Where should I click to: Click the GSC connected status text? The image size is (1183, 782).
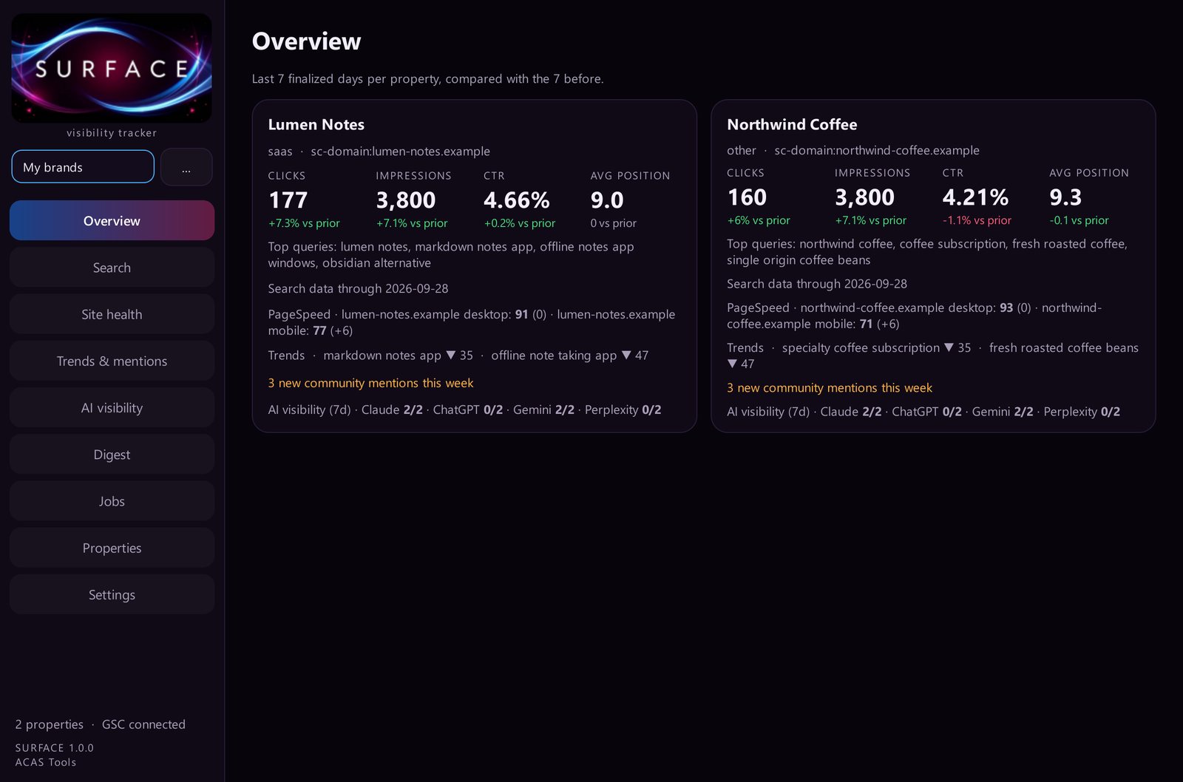pos(143,724)
